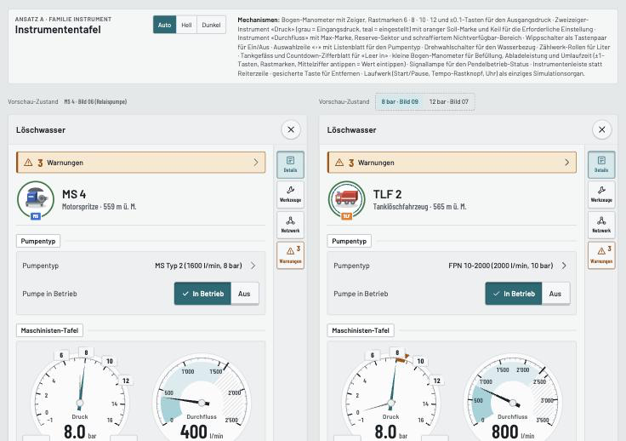Click Motorspritze · 559 m ü. M. subtitle
The image size is (626, 441).
pyautogui.click(x=99, y=207)
